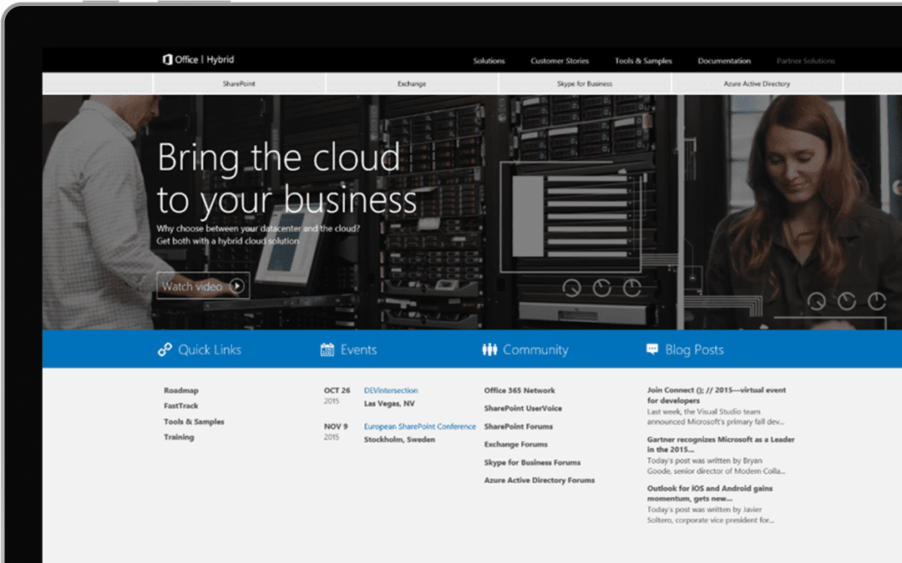Open European SharePoint Conference link

point(419,426)
